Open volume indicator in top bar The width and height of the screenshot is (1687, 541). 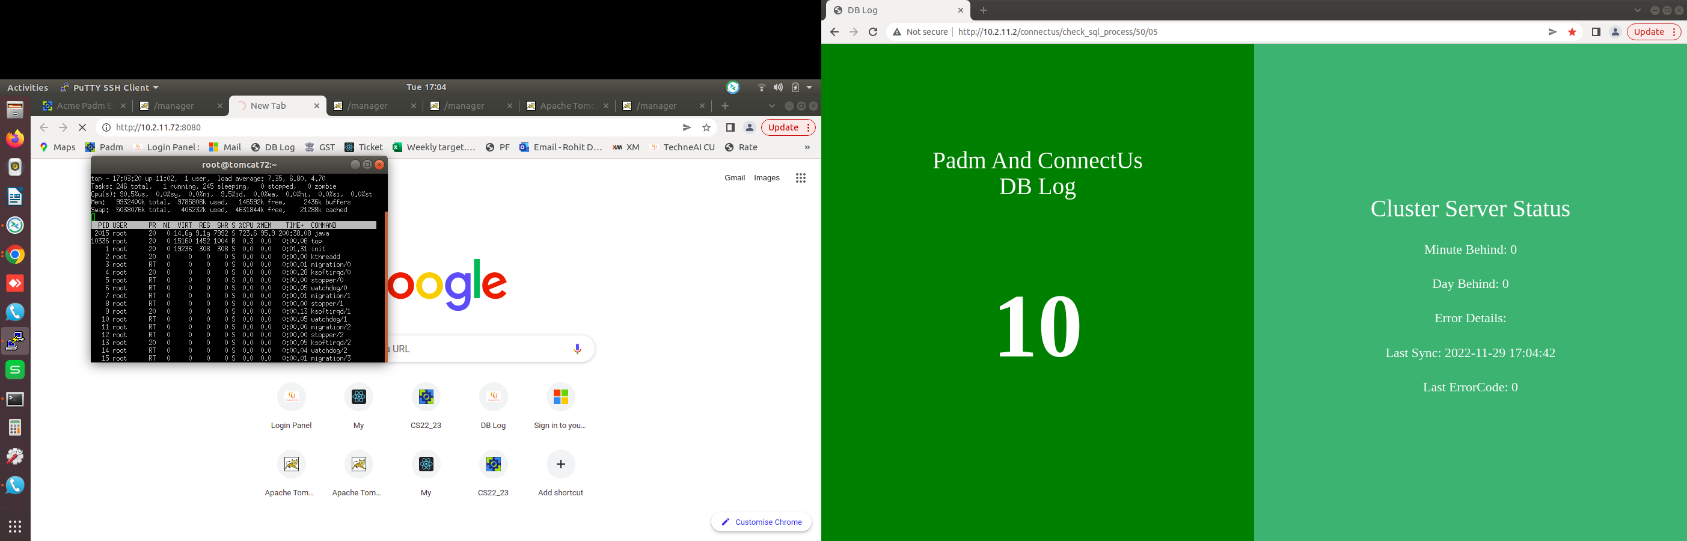coord(778,87)
